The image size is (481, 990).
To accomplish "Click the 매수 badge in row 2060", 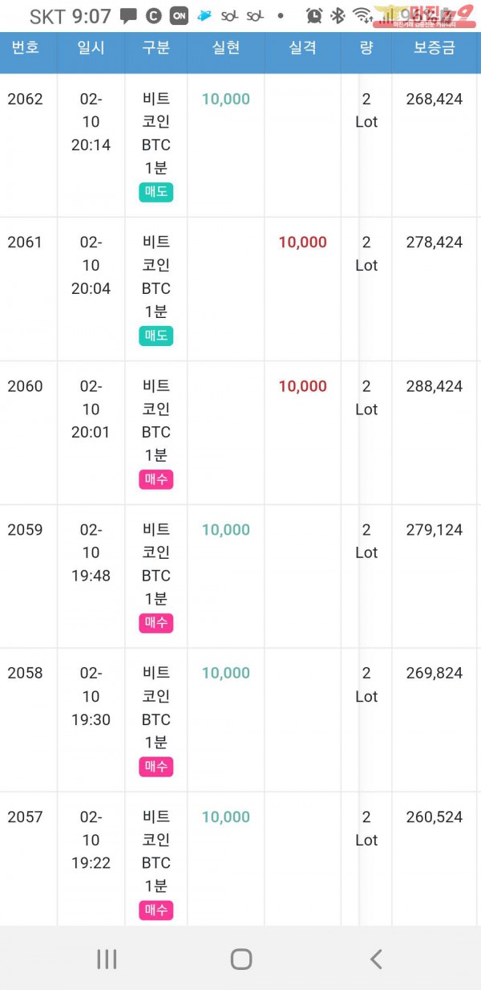I will (156, 480).
